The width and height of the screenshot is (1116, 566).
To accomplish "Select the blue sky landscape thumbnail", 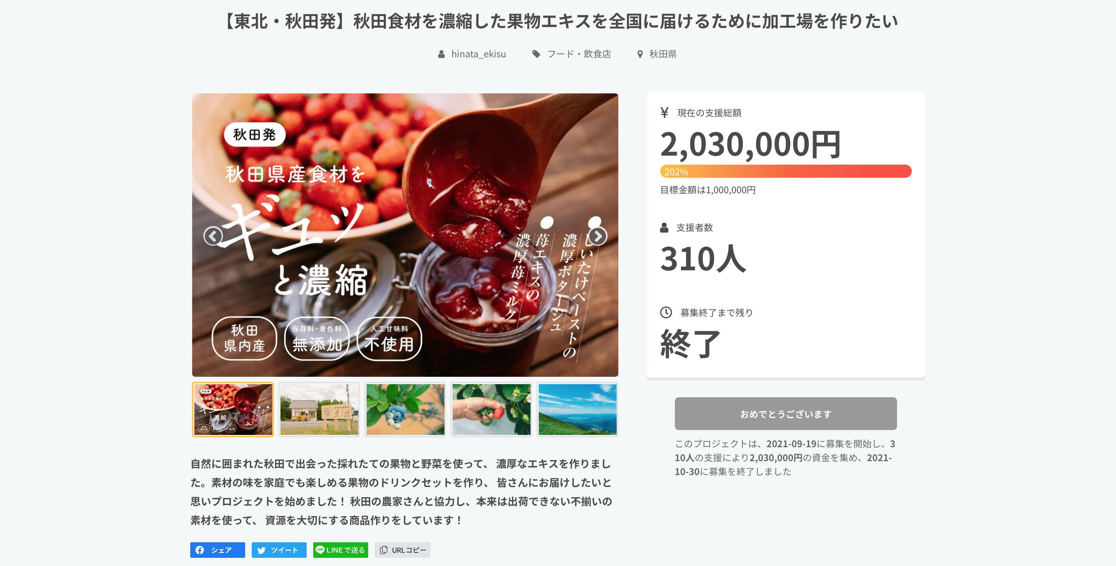I will [578, 410].
